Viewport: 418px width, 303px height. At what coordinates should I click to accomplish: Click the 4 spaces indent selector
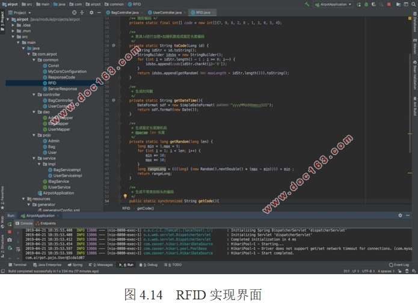point(386,271)
